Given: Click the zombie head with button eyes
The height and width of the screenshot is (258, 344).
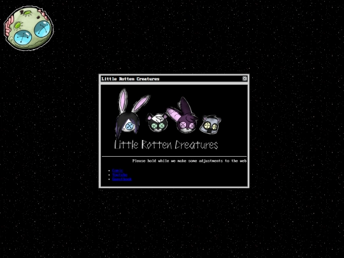Looking at the screenshot, I should (x=29, y=28).
